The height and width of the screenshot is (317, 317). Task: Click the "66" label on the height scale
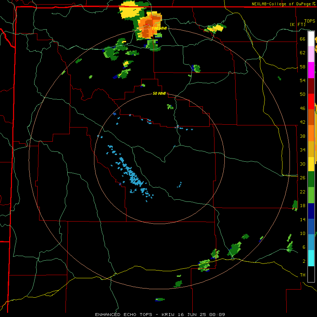[303, 39]
